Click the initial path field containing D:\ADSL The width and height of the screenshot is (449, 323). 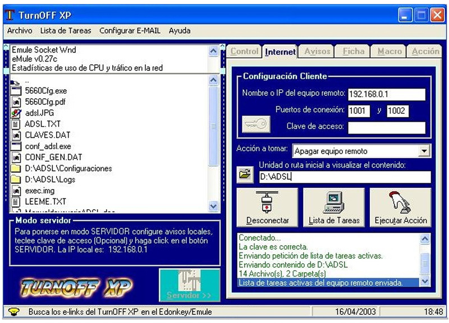pyautogui.click(x=345, y=177)
